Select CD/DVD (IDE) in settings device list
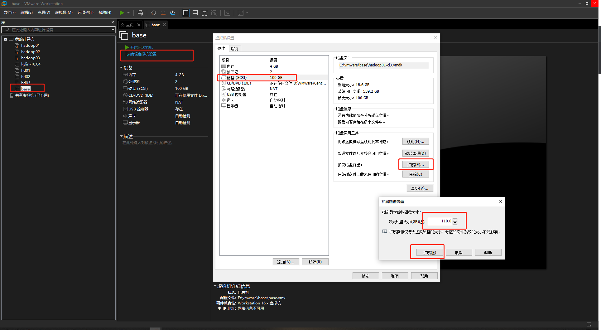 274,83
